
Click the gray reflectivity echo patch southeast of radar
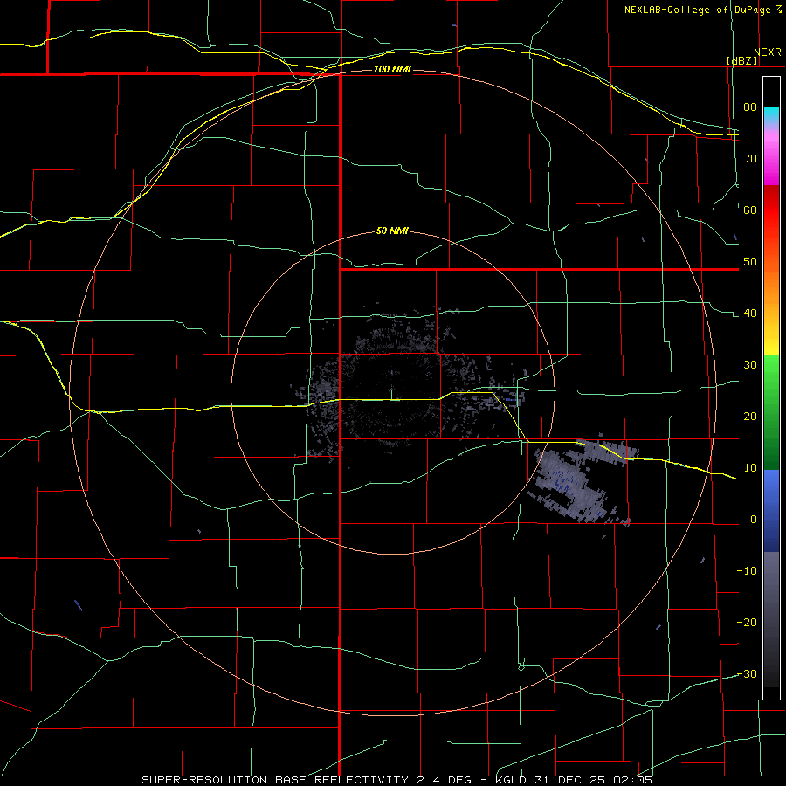click(582, 479)
